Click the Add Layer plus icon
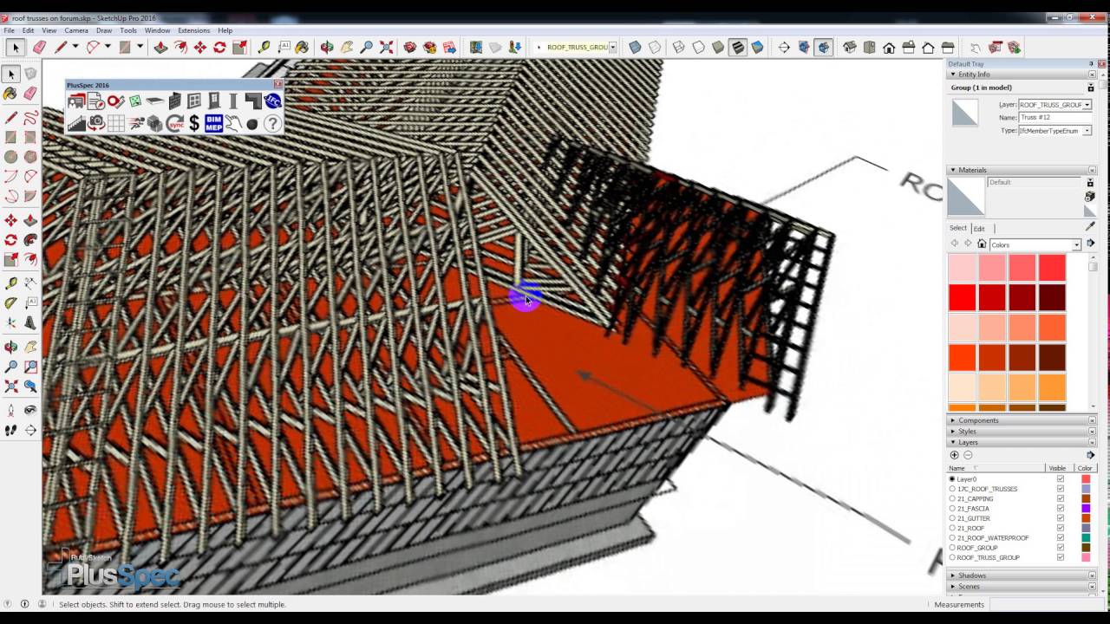Screen dimensions: 1110x624 coord(954,455)
